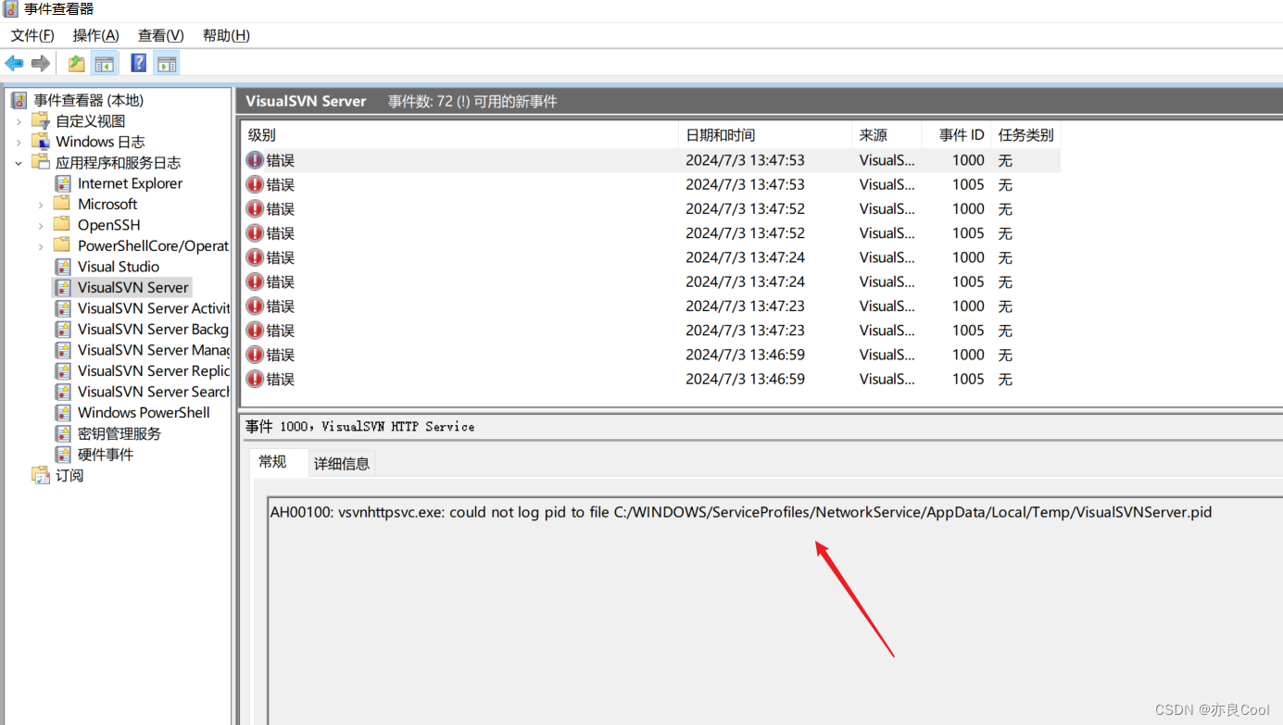The width and height of the screenshot is (1283, 725).
Task: Select error event 1005 at 13:47:23
Action: point(651,331)
